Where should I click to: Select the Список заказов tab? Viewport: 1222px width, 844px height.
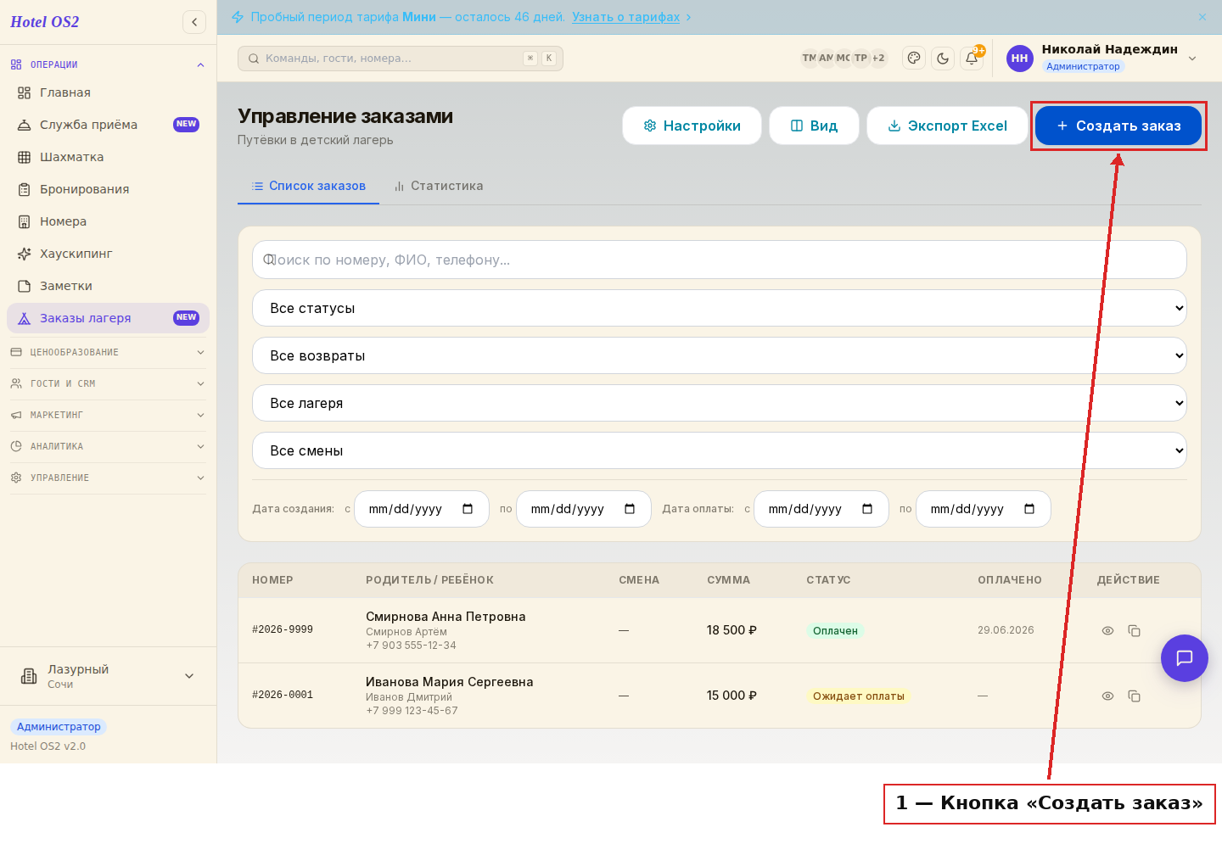coord(309,186)
